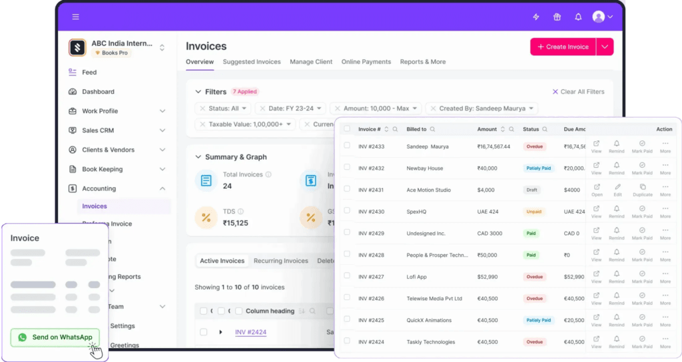The image size is (682, 362).
Task: Tick the checkbox for INV #2429 row
Action: click(347, 233)
